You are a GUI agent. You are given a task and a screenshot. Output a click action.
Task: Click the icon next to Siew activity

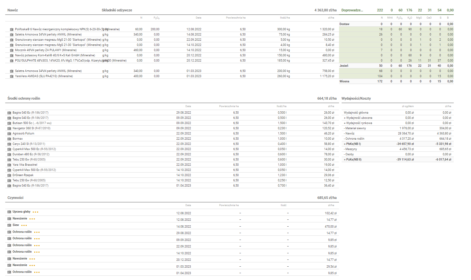click(9, 225)
